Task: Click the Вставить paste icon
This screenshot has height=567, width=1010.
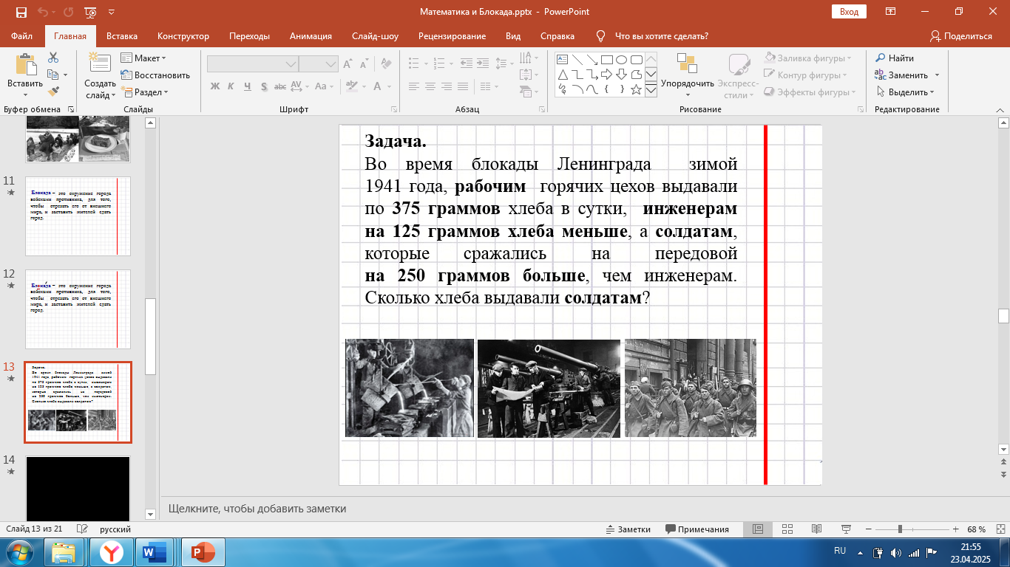Action: click(25, 65)
